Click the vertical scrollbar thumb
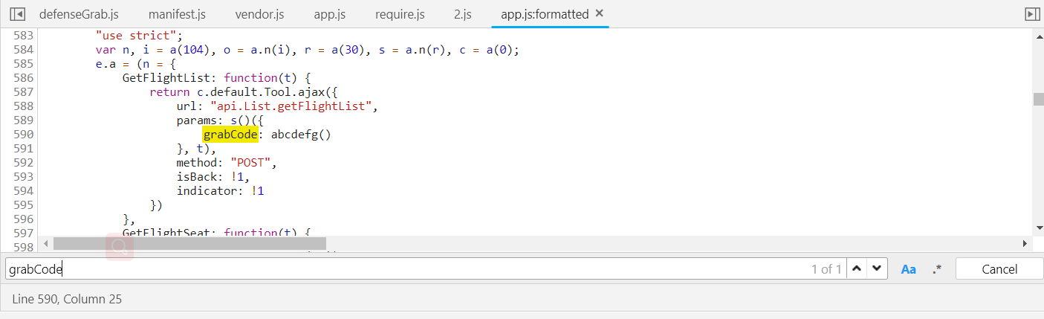This screenshot has height=319, width=1044. coord(1037,100)
